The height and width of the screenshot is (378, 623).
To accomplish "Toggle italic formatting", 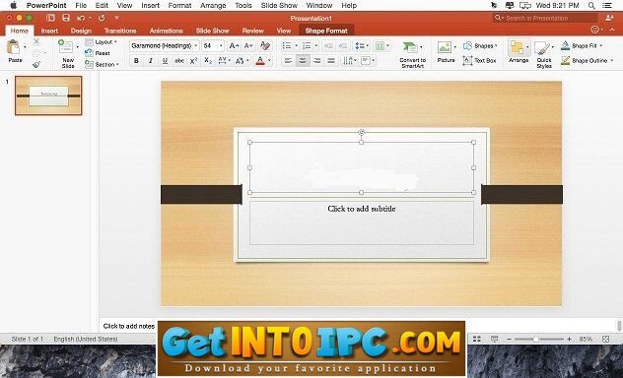I will [151, 61].
